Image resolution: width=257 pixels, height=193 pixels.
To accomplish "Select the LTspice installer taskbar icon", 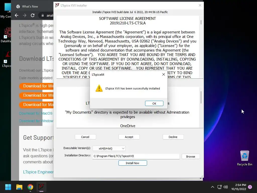I will [41, 187].
